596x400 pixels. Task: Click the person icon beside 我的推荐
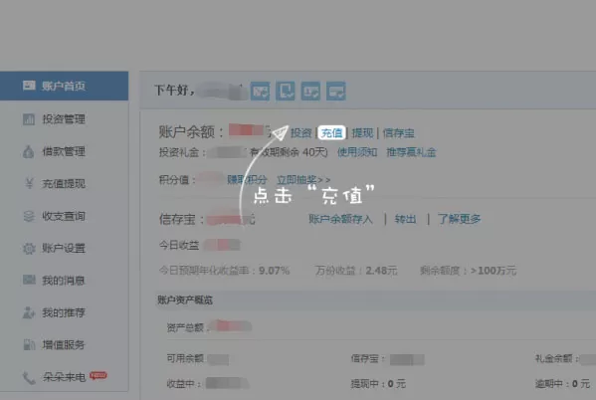(29, 312)
